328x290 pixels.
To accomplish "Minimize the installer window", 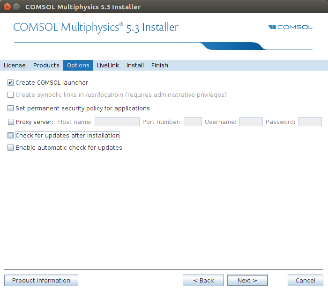I will coord(16,7).
